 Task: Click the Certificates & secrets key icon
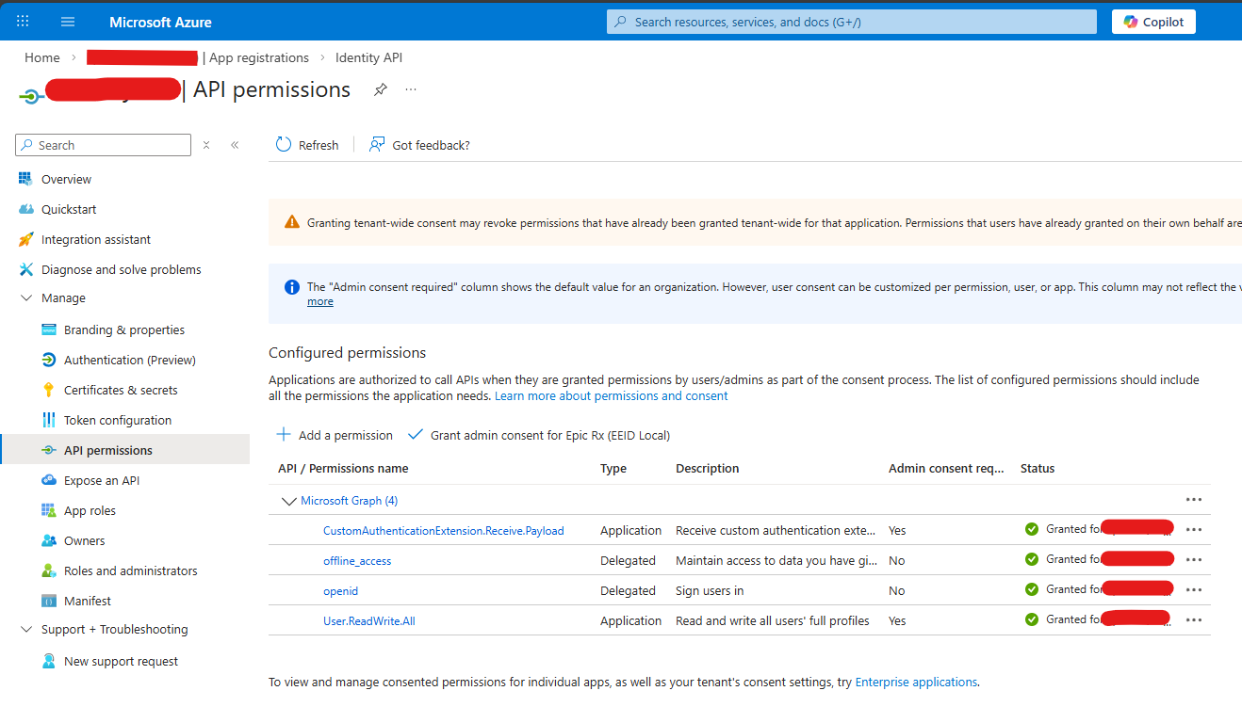coord(48,390)
